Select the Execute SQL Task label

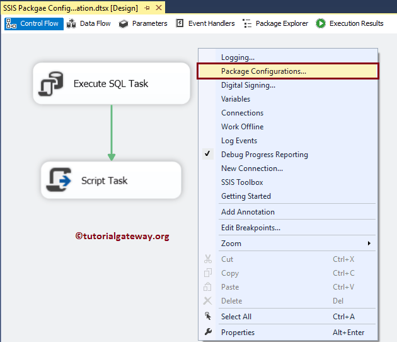pos(111,84)
